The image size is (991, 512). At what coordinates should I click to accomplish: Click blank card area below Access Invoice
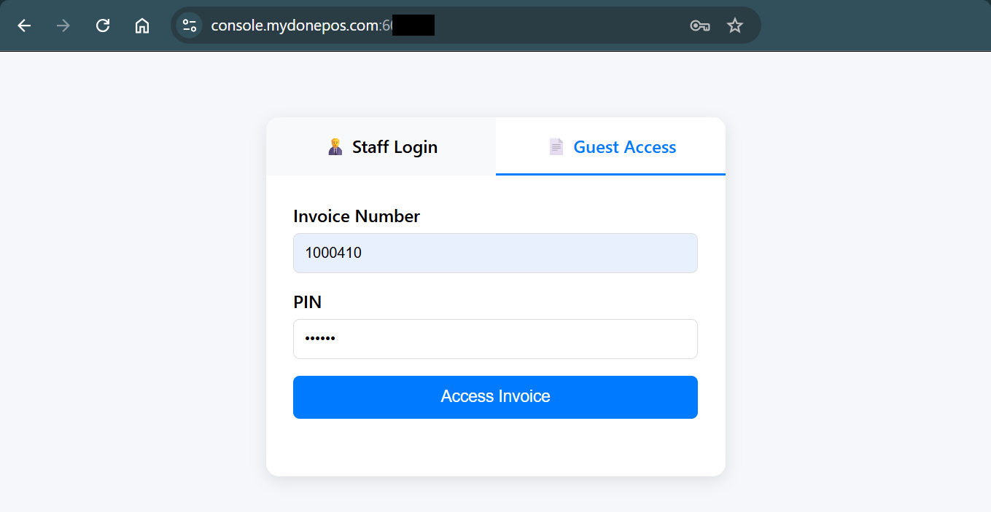click(x=495, y=447)
